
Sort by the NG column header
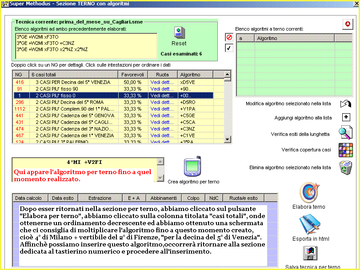[20, 75]
